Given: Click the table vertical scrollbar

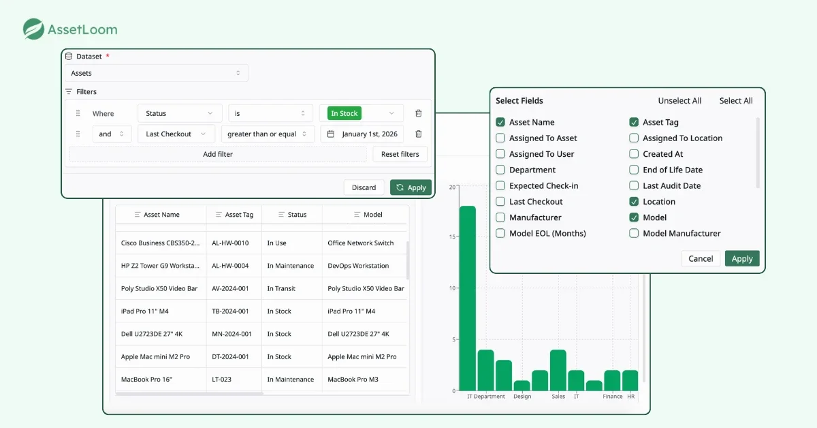Looking at the screenshot, I should tap(408, 260).
